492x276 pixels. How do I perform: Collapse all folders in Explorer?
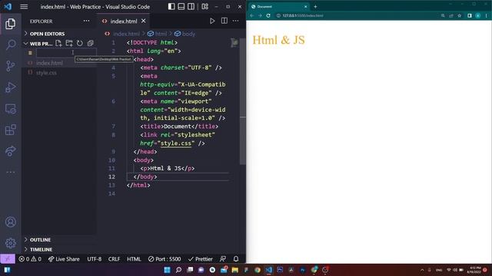tap(91, 43)
